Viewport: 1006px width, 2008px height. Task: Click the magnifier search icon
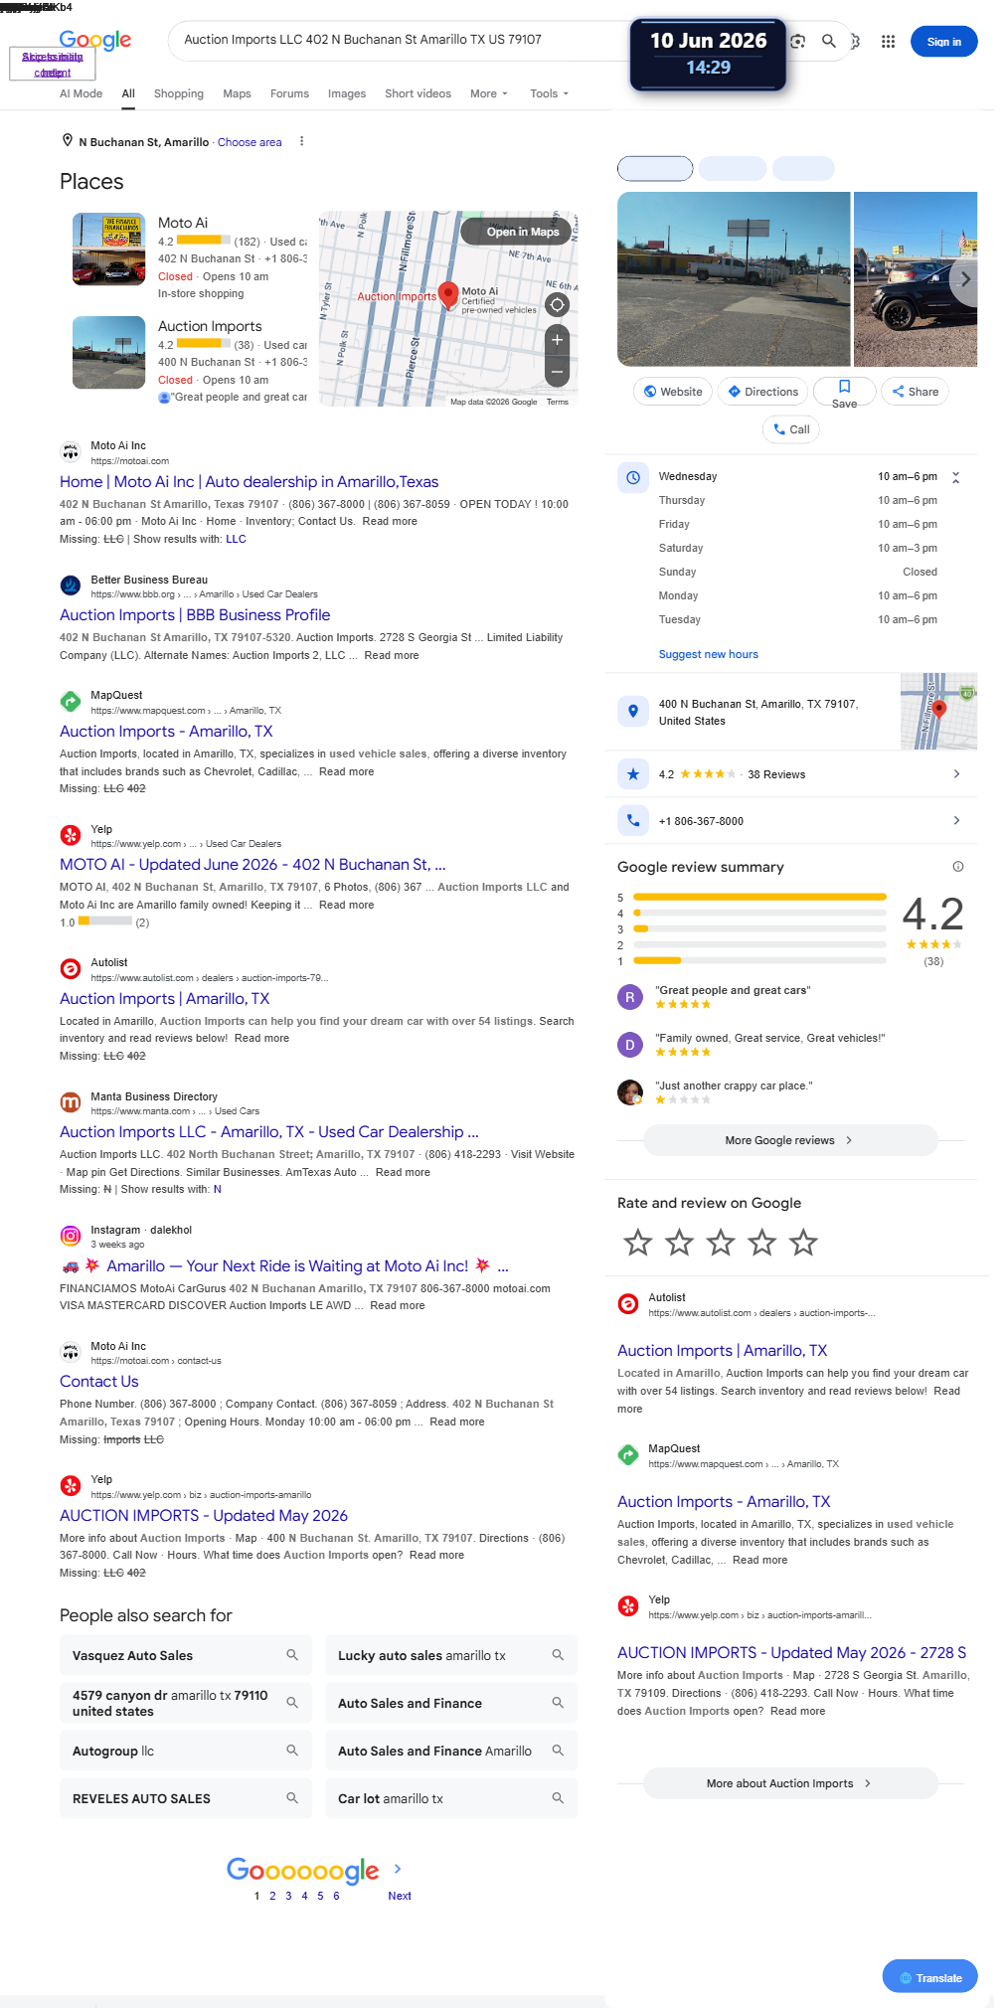coord(828,42)
